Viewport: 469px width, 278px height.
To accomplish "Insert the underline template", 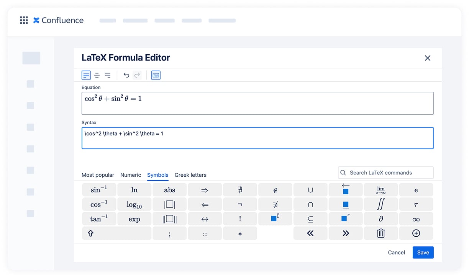I will [346, 204].
